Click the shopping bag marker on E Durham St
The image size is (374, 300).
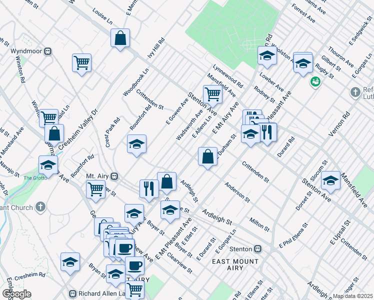point(208,156)
